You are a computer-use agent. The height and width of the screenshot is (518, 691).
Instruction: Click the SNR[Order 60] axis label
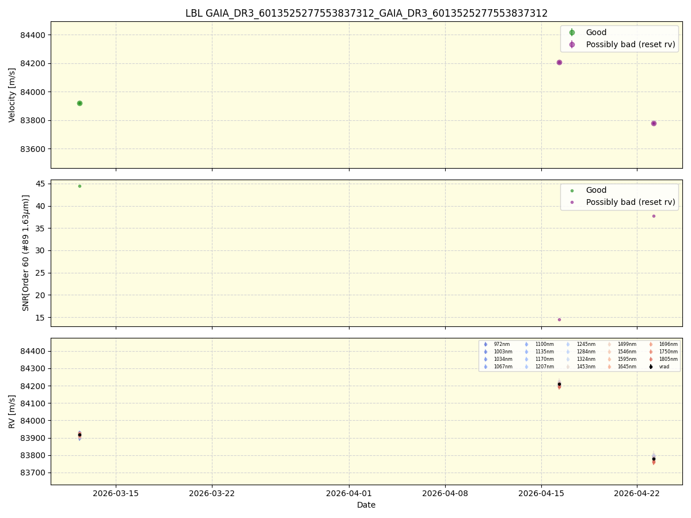coord(26,253)
